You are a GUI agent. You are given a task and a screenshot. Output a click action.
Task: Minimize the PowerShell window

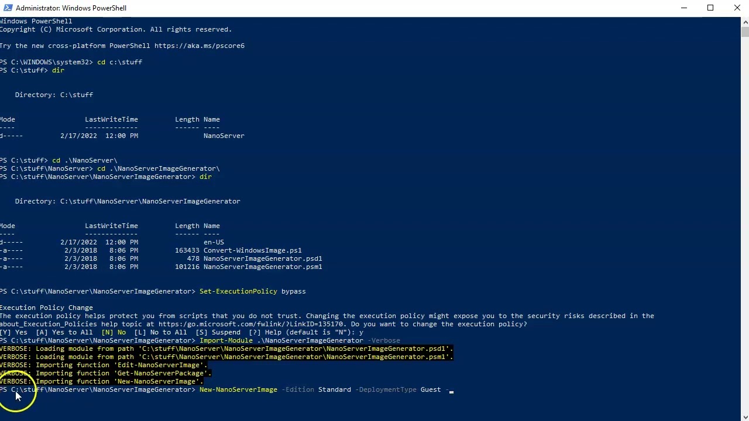683,8
